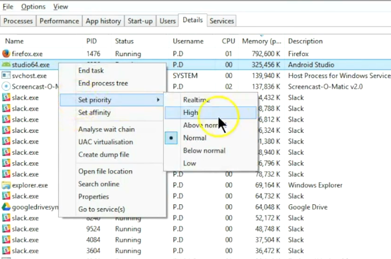This screenshot has height=259, width=391.
Task: Sort by the Description column header
Action: tap(305, 41)
